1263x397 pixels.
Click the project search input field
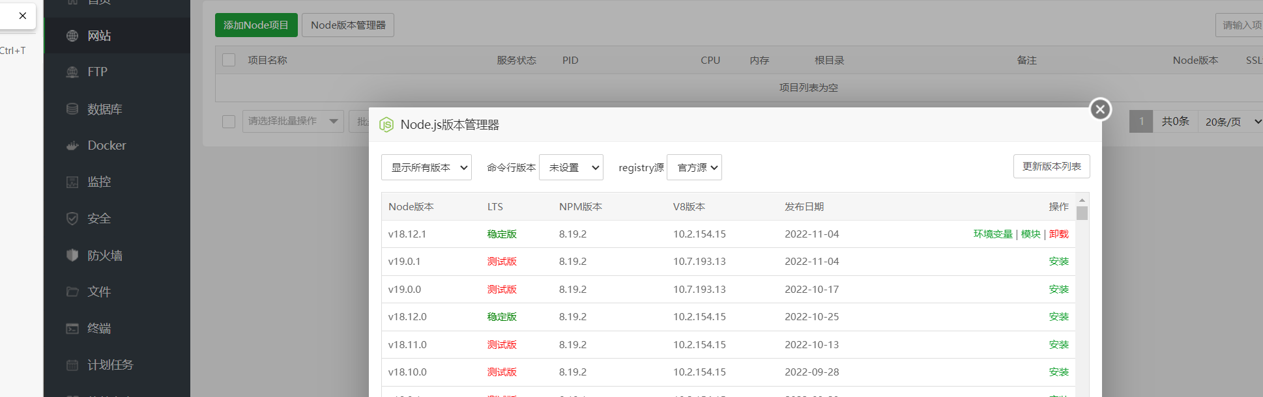pos(1239,25)
